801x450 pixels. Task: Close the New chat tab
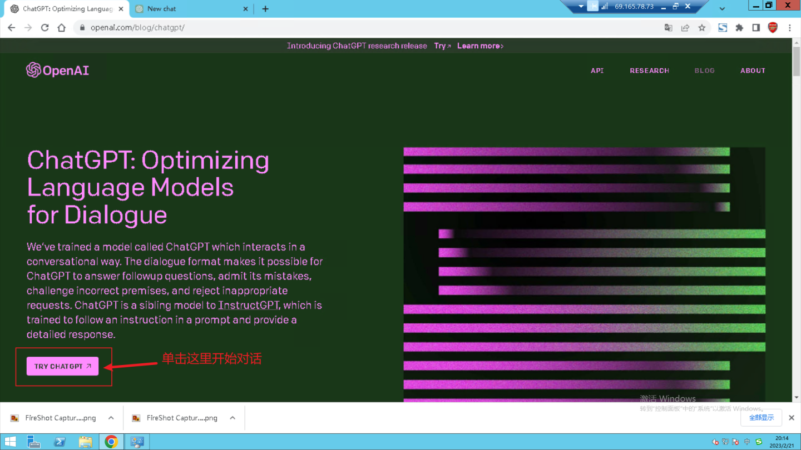pos(246,9)
